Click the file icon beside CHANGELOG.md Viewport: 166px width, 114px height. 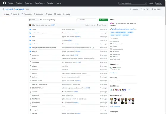[30, 81]
